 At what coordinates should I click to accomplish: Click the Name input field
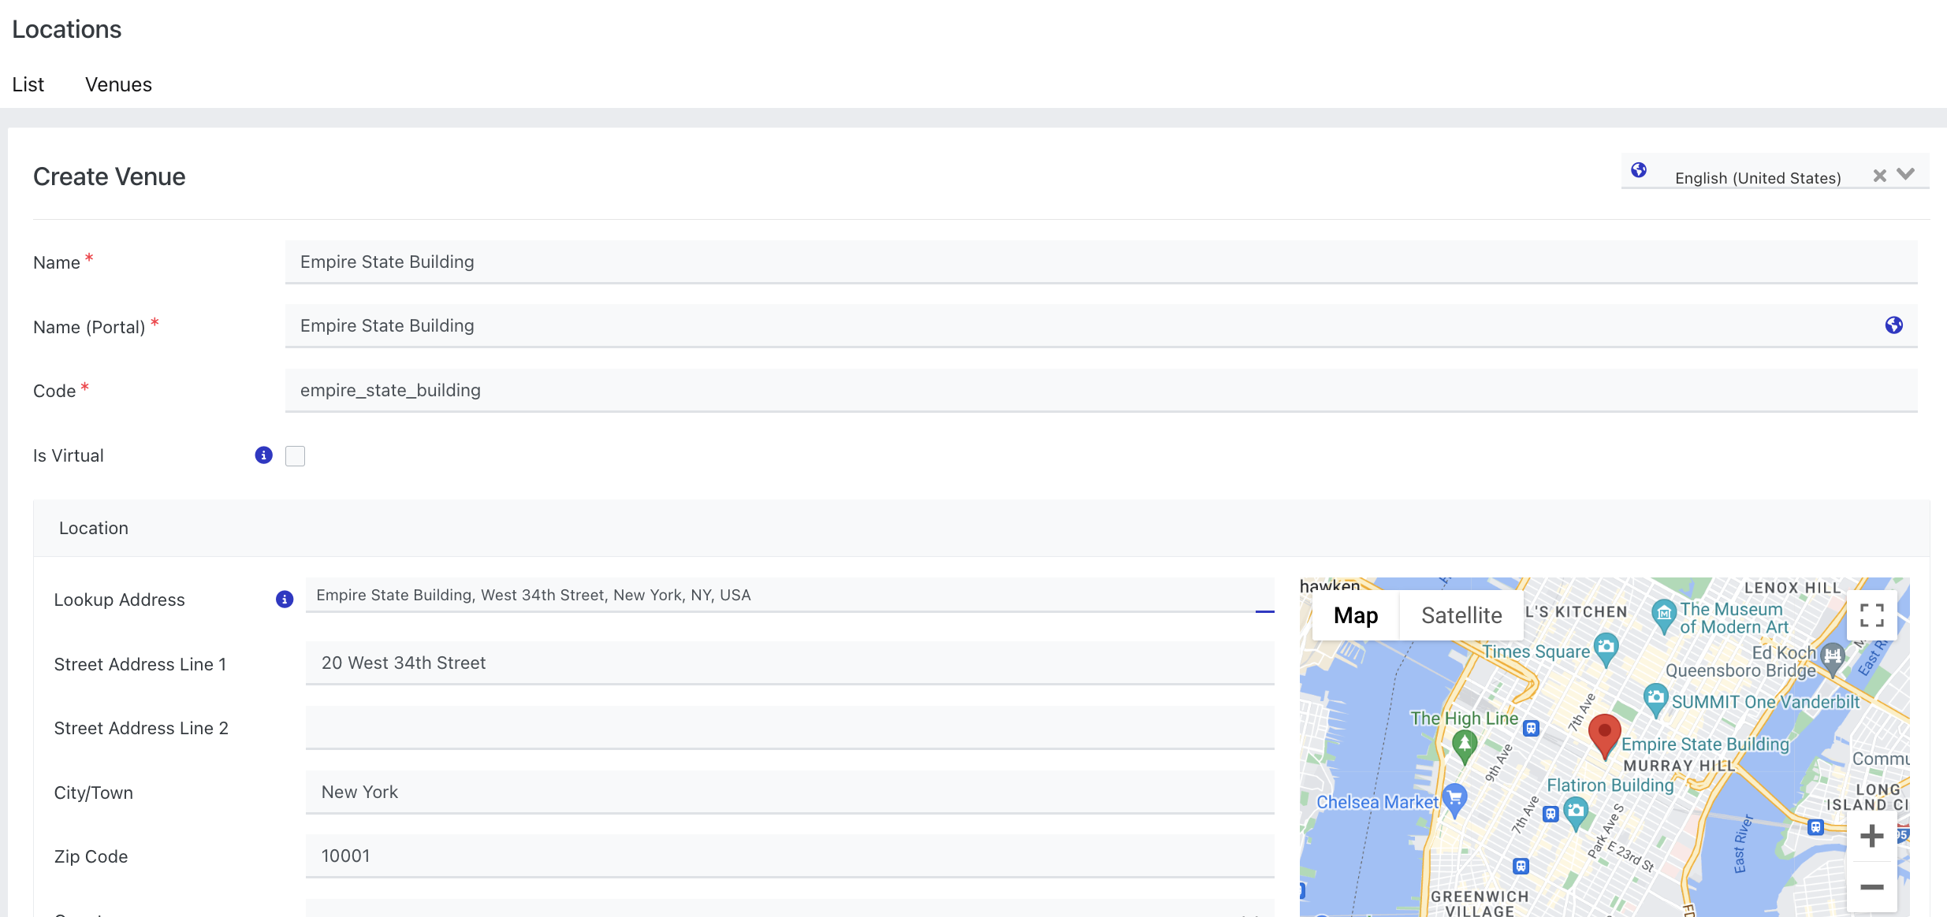pos(1101,262)
